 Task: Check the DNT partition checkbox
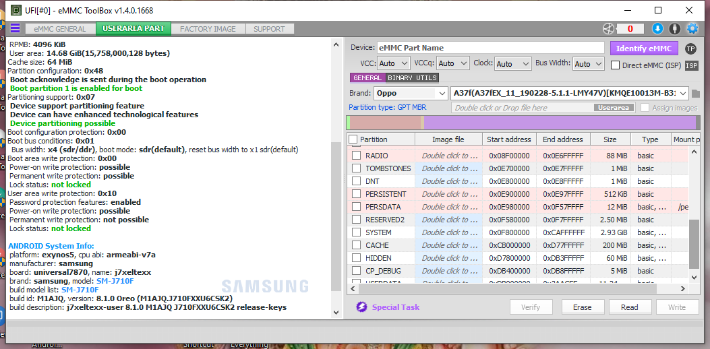coord(357,181)
